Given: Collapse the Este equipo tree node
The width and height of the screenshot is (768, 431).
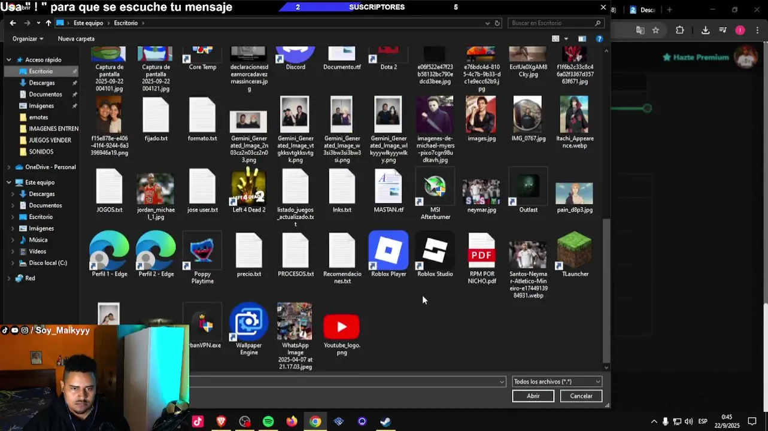Looking at the screenshot, I should (9, 183).
